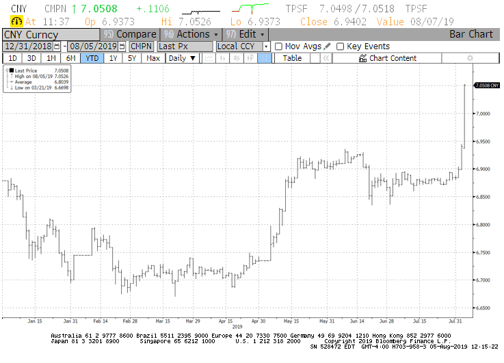Click the CNY Curncy security input field
This screenshot has height=363, width=504.
pyautogui.click(x=51, y=34)
